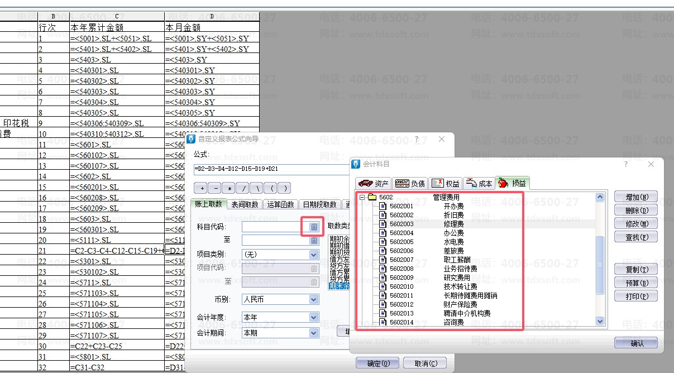The height and width of the screenshot is (373, 674).
Task: Click the document icon for account 5602003
Action: [x=383, y=224]
